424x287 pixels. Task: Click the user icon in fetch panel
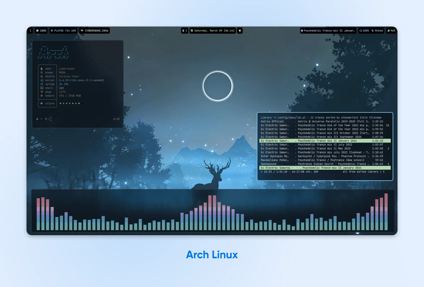(x=42, y=69)
